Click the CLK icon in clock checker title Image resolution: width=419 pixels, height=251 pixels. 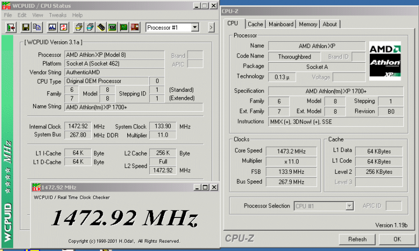pos(36,187)
